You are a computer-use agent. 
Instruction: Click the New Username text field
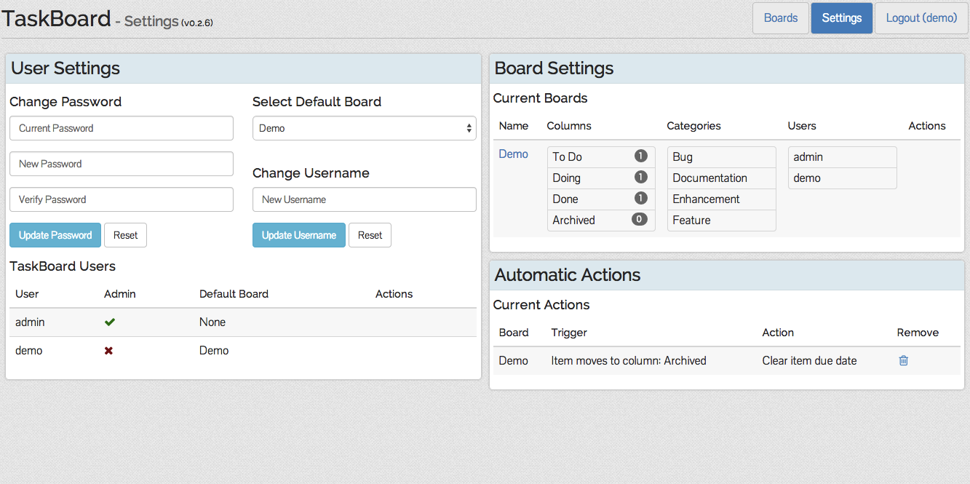[364, 199]
